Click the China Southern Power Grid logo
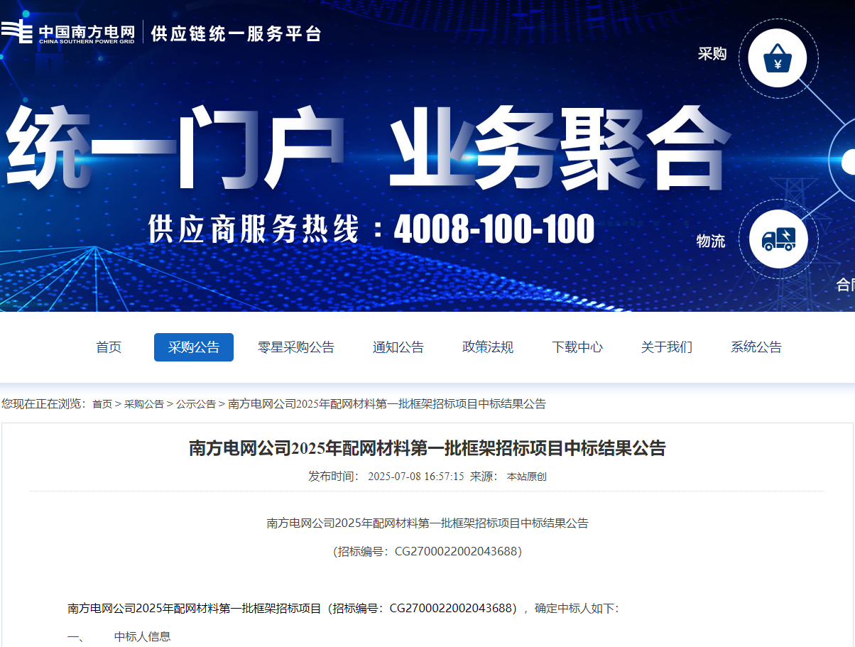 [x=68, y=33]
